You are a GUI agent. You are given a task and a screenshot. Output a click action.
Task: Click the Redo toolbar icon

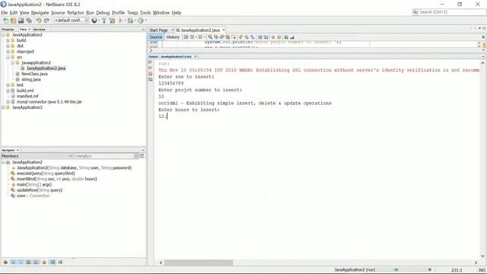[46, 21]
